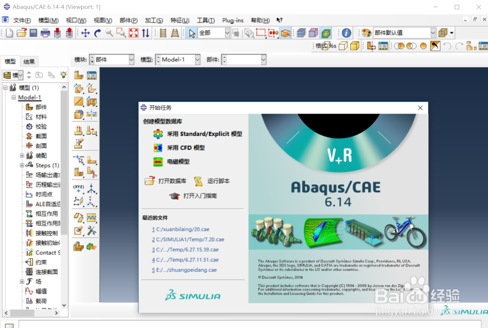Click the model tree horizontal scroll-right arrow
Screen dimensions: 488x328
click(x=56, y=313)
